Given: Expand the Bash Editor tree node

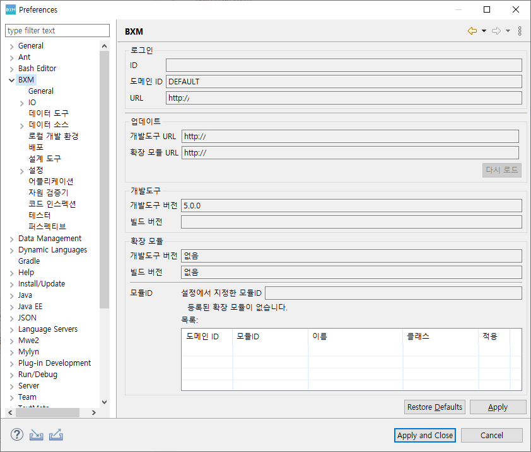Looking at the screenshot, I should click(x=11, y=69).
